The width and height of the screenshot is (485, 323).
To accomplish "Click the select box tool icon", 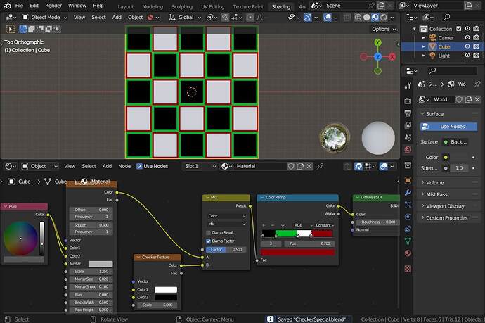I will tap(11, 29).
